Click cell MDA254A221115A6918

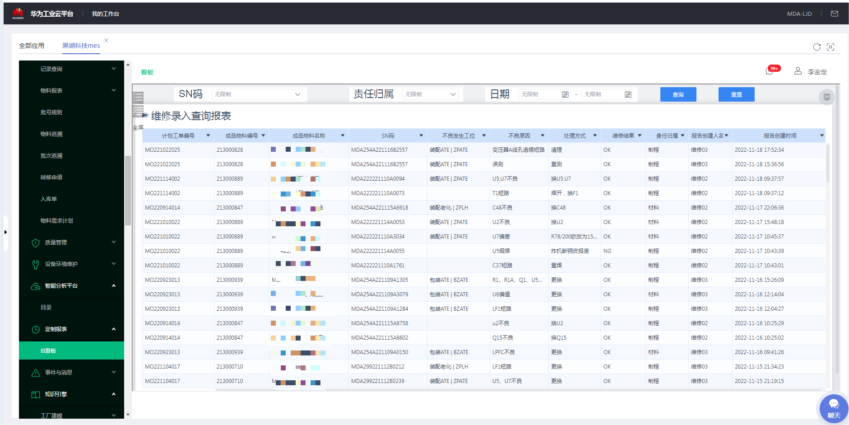click(380, 208)
